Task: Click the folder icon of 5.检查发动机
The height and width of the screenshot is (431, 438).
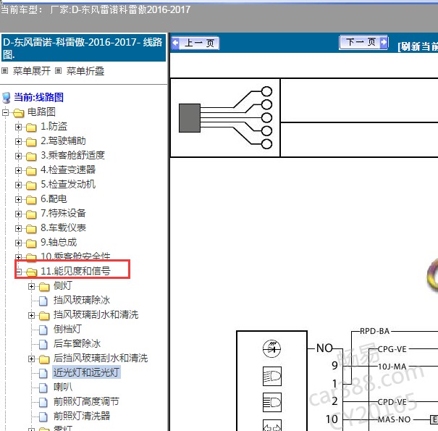Action: pos(31,185)
